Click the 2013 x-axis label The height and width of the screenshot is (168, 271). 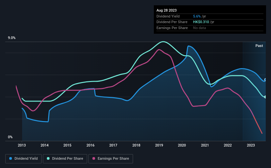22,145
